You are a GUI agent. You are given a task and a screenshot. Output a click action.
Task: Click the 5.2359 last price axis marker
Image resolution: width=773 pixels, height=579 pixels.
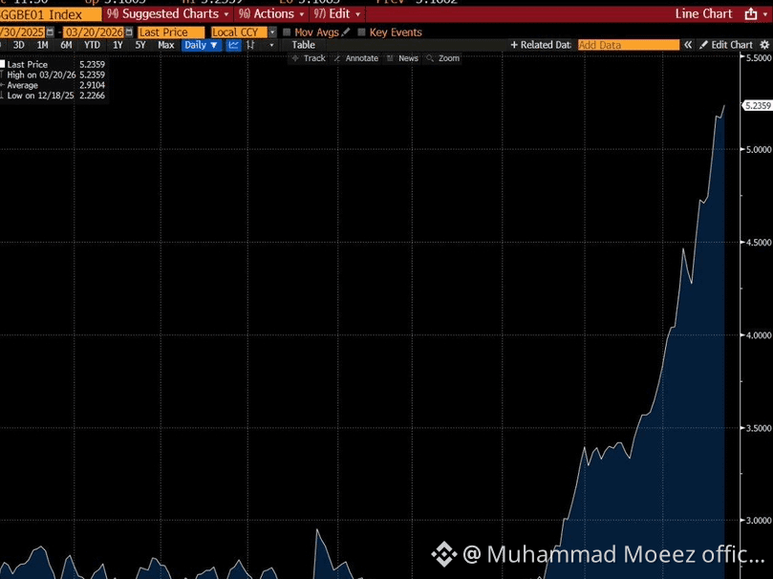(757, 105)
